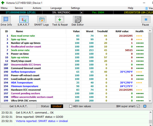Open the Help menu
This screenshot has height=126, width=153.
[x=130, y=8]
